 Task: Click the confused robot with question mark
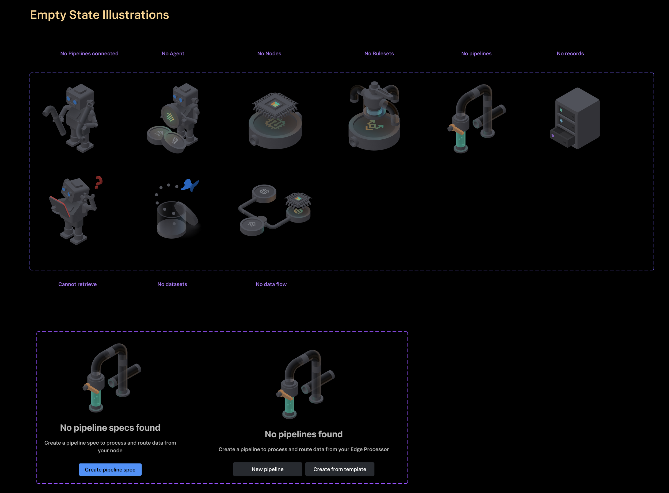(x=75, y=210)
